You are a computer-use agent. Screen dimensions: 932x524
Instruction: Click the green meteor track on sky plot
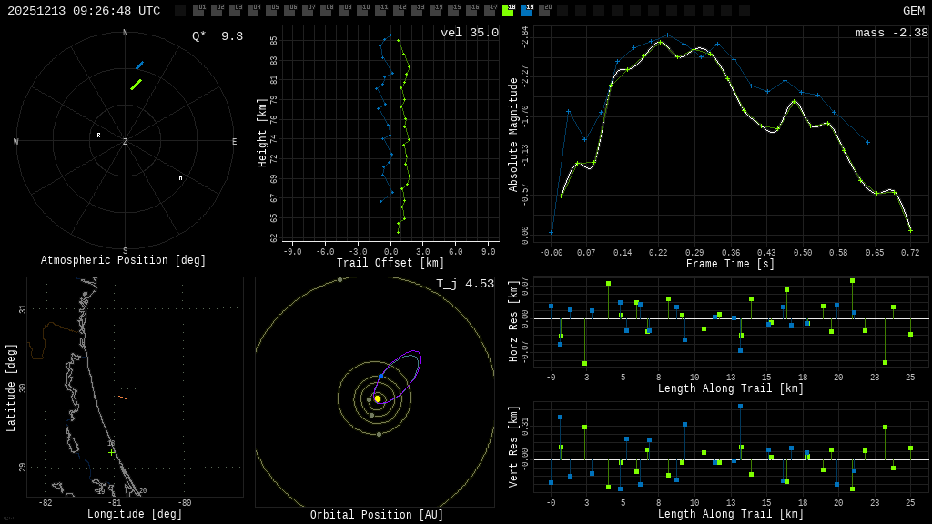pos(136,85)
